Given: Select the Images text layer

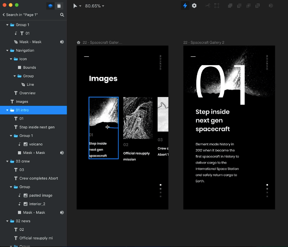Looking at the screenshot, I should point(22,102).
